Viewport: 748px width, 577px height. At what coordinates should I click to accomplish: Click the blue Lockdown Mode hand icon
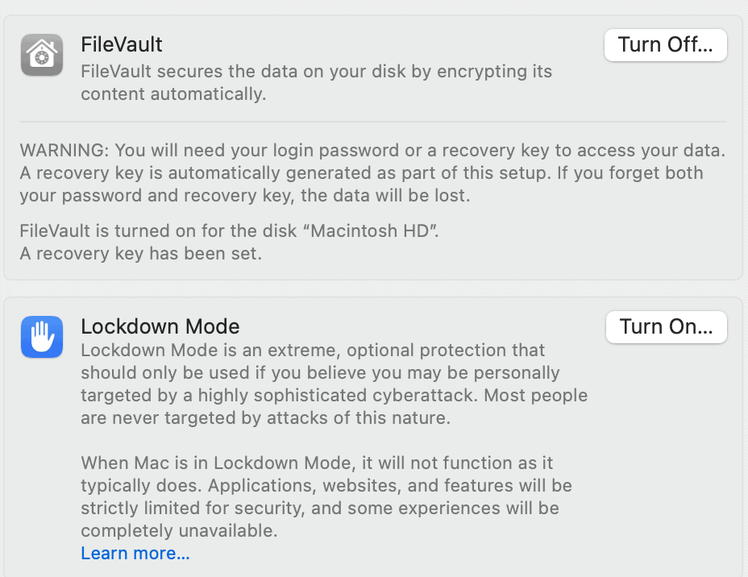click(x=42, y=337)
